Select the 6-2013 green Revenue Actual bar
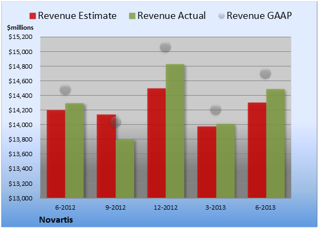318x228 pixels. coord(276,144)
